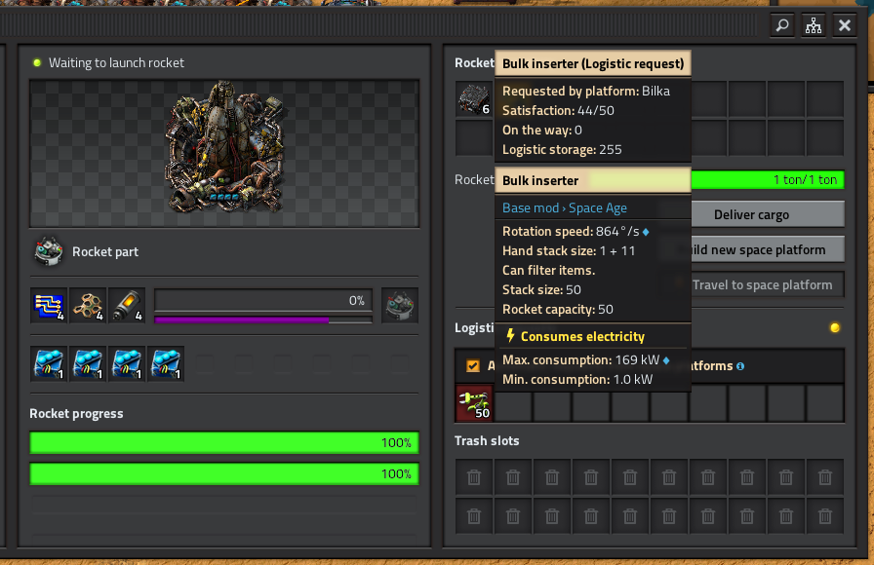Click the last empty slot in top rocket inventory row

pos(825,99)
